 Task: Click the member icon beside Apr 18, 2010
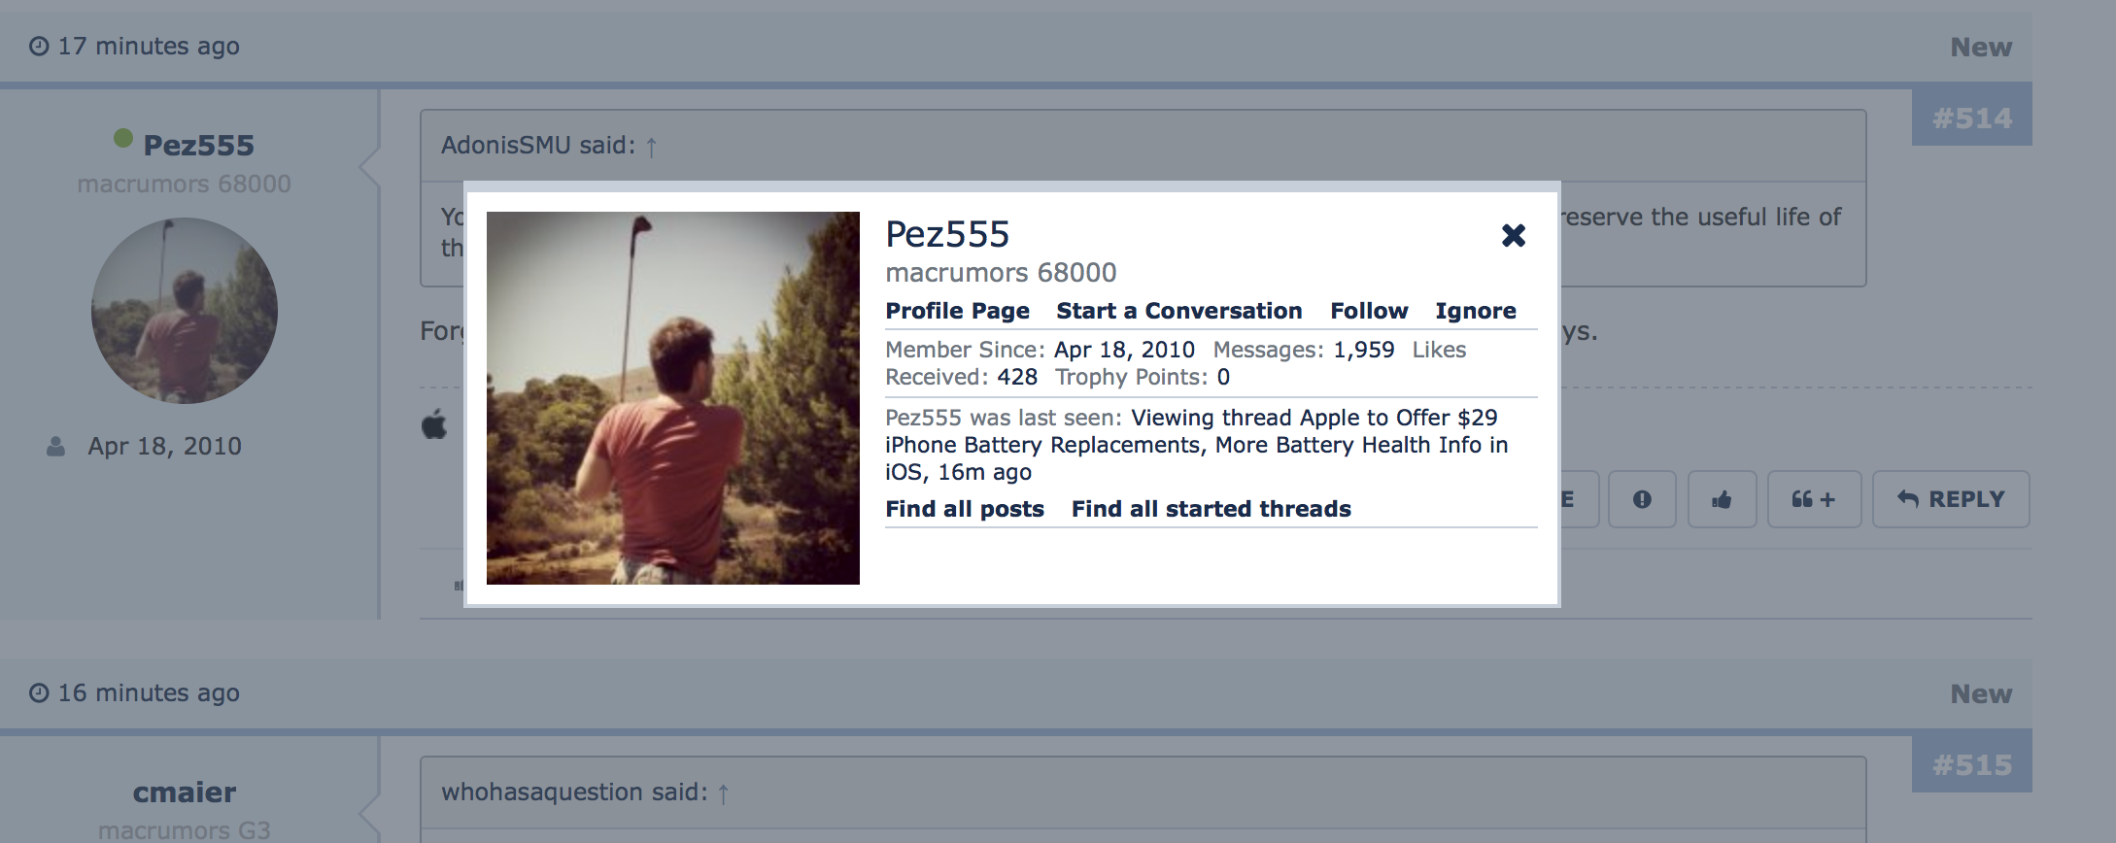[x=56, y=447]
